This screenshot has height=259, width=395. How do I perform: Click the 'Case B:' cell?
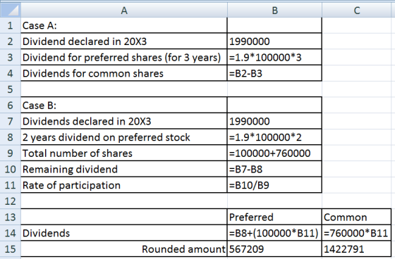click(124, 105)
